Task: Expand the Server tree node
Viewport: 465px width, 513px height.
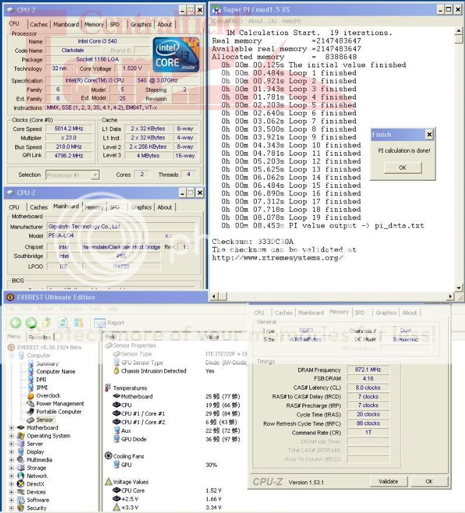Action: click(x=12, y=443)
